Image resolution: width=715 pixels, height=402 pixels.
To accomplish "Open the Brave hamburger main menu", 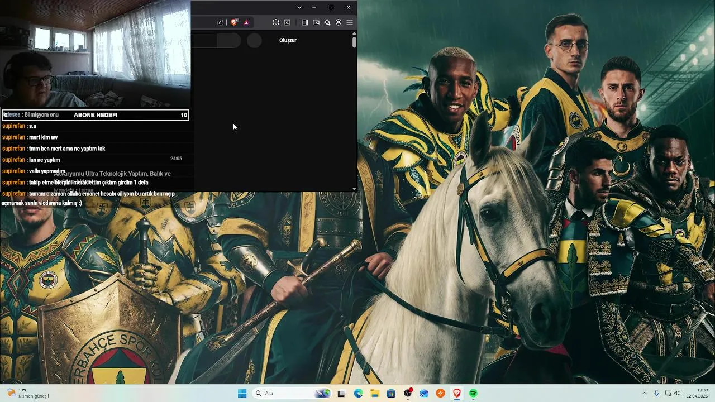I will click(350, 22).
